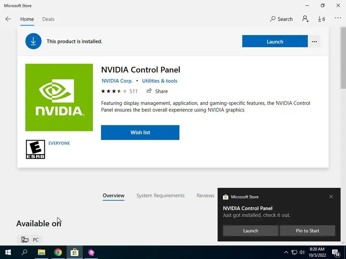346x259 pixels.
Task: Open the network tray icon
Action: 294,252
